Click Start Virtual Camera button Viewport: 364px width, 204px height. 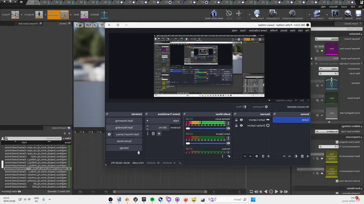(x=127, y=134)
